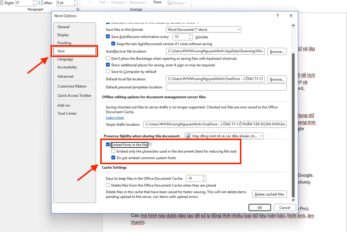Screen dimensions: 347x232
Task: Click the scroll-down arrow of the dialog scrollbar
Action: pyautogui.click(x=293, y=199)
